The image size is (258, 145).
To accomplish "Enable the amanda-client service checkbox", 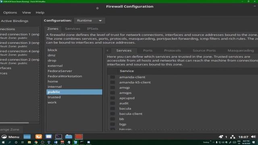I will click(x=112, y=77).
